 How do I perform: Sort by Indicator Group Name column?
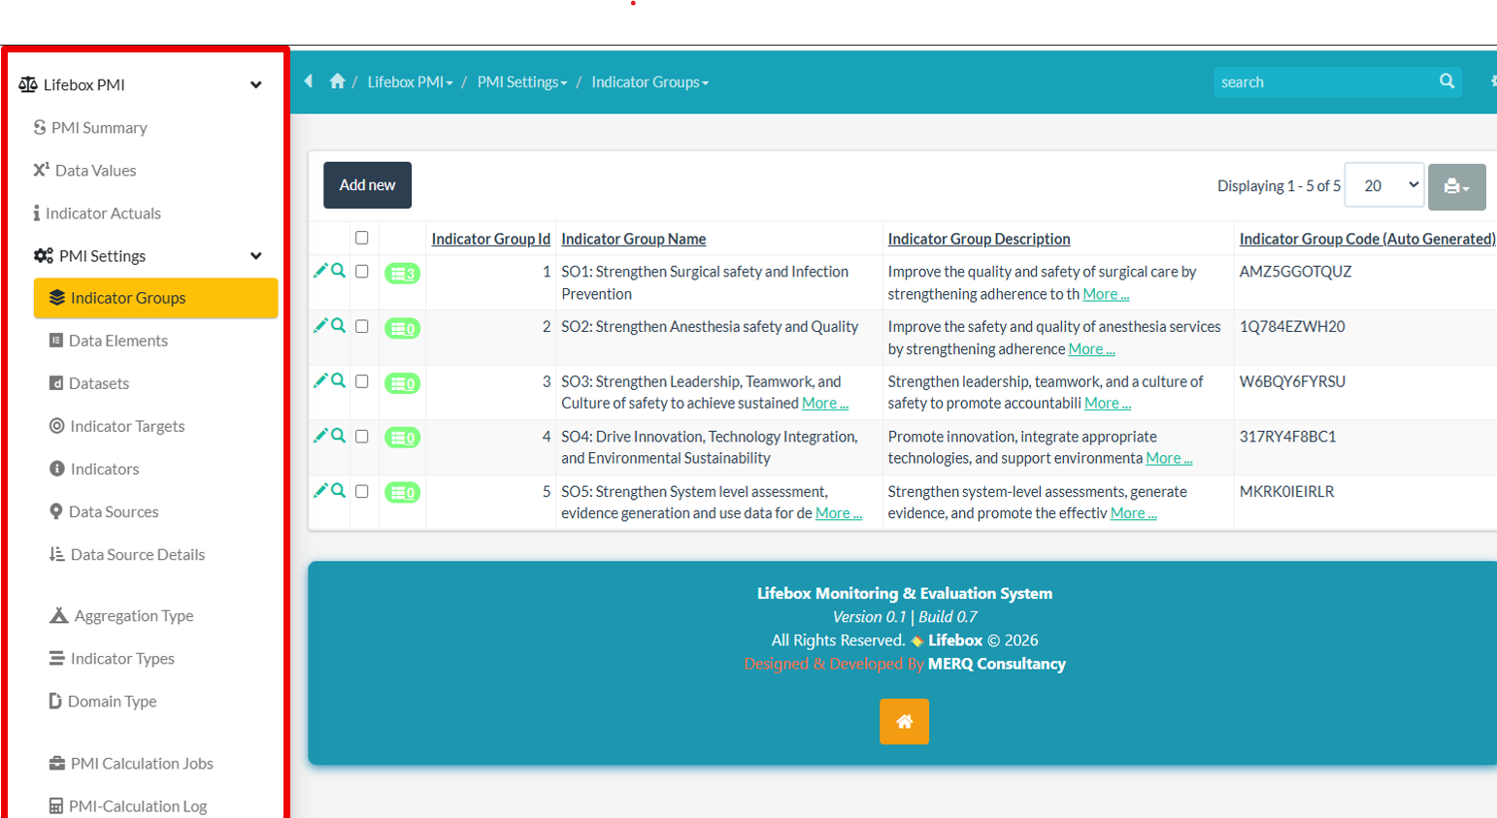coord(633,239)
